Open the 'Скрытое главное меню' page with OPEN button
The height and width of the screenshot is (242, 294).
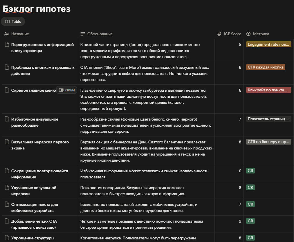[67, 90]
